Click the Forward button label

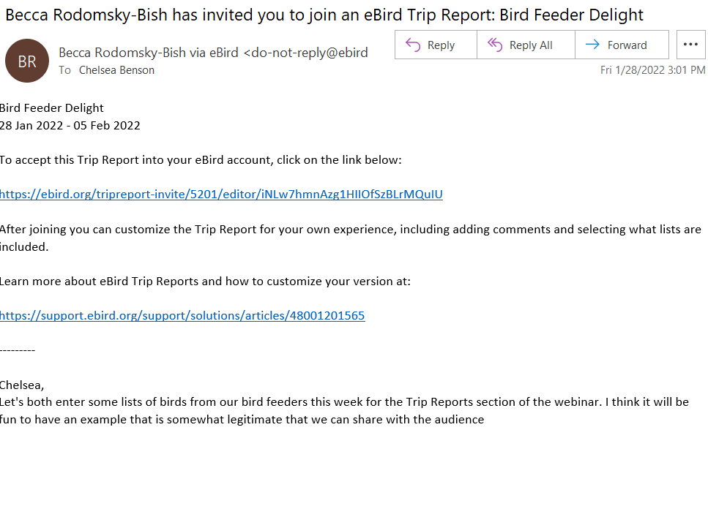627,45
